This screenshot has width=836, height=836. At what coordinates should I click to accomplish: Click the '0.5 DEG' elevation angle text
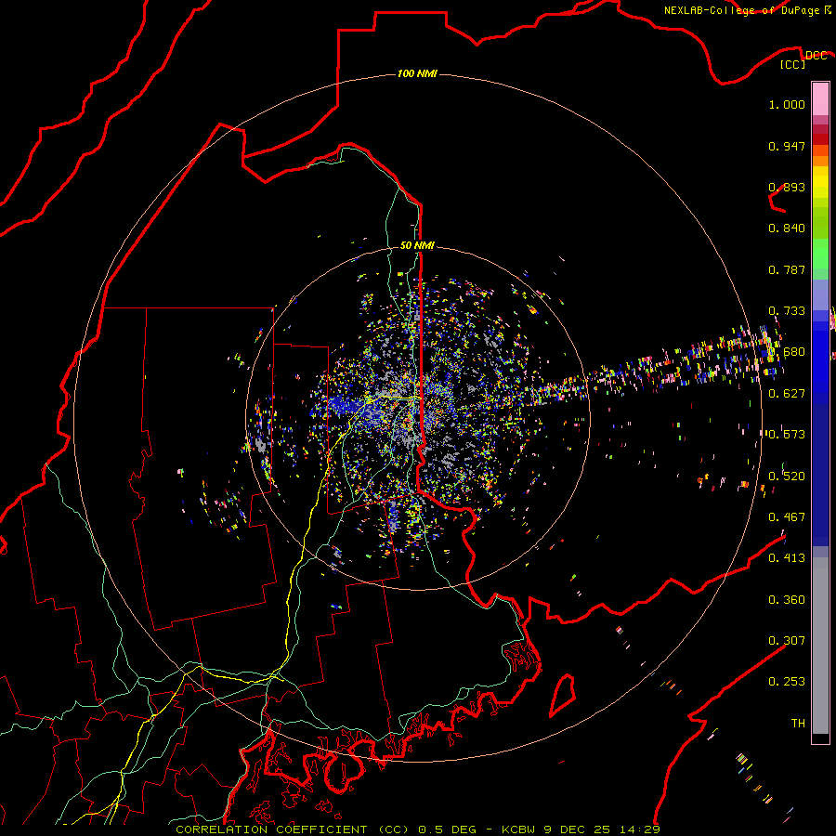(447, 829)
